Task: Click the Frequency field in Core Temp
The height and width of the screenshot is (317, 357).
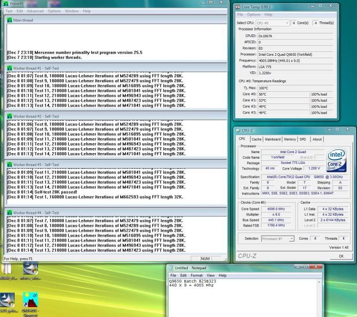Action: (295, 61)
